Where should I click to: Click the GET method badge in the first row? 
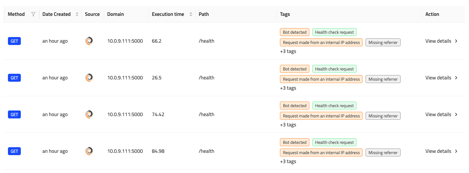pos(14,41)
